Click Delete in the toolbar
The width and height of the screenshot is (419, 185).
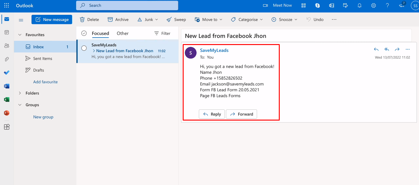tap(89, 19)
